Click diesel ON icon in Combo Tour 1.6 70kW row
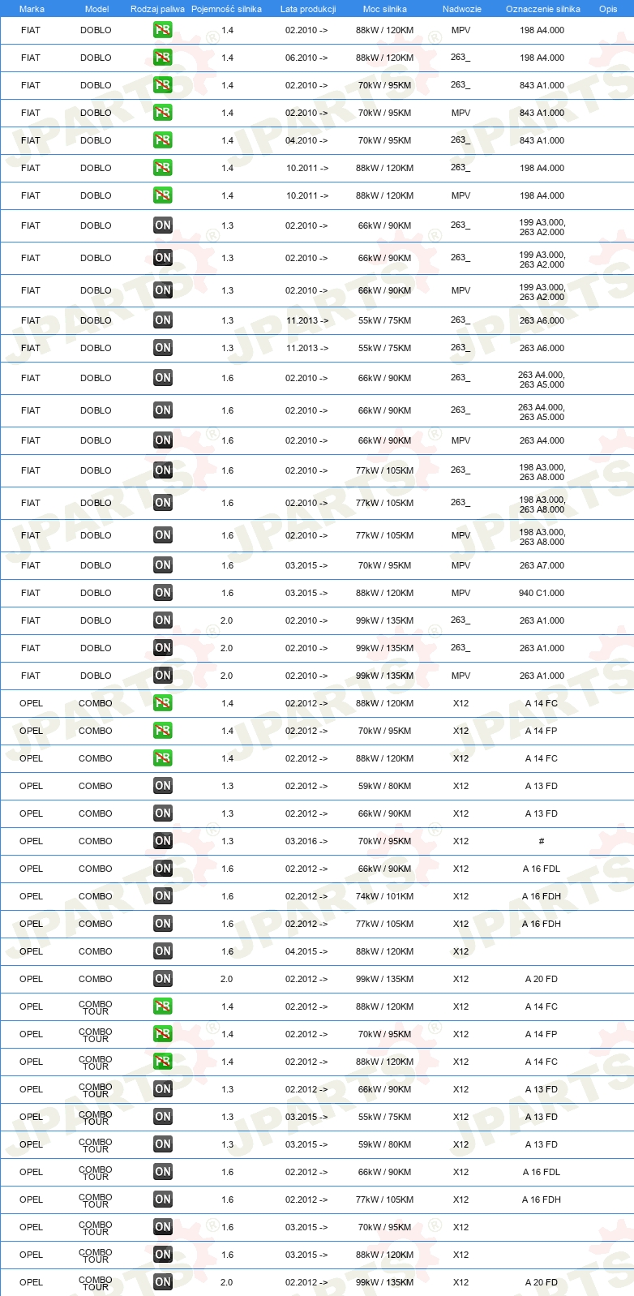Image resolution: width=634 pixels, height=1296 pixels. [163, 1227]
